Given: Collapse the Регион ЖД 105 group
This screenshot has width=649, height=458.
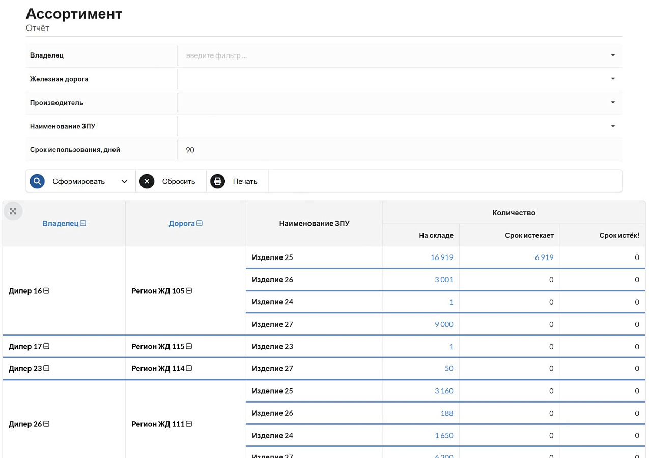Looking at the screenshot, I should (x=189, y=291).
